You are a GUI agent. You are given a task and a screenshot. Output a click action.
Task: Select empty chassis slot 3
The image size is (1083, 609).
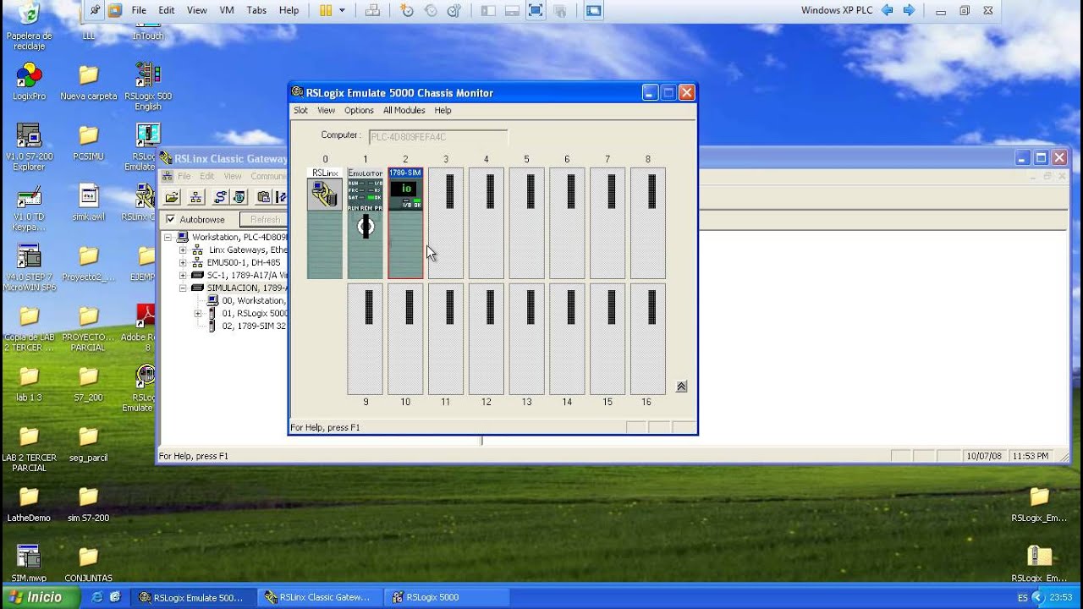(446, 223)
